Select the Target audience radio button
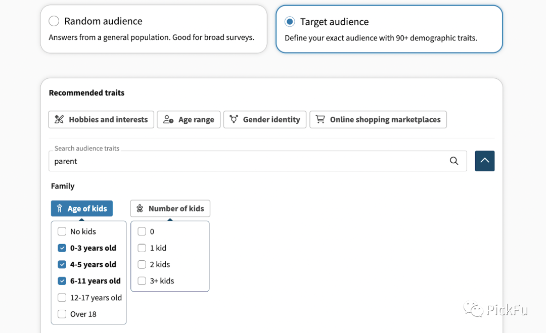This screenshot has height=333, width=546. [x=290, y=22]
